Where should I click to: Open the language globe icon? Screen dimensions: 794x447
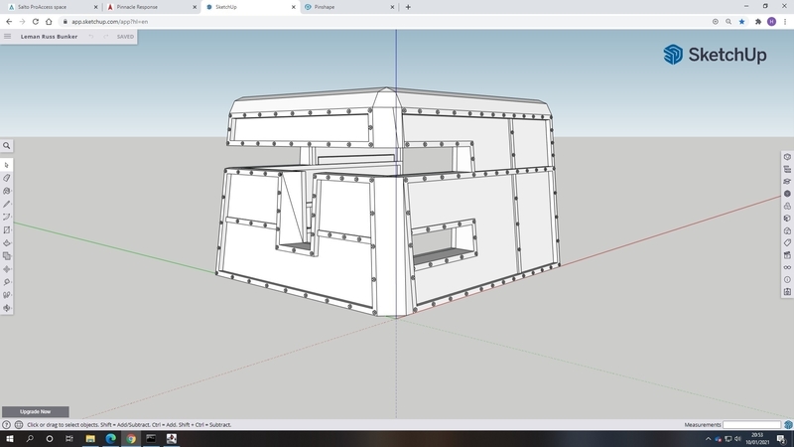click(19, 425)
